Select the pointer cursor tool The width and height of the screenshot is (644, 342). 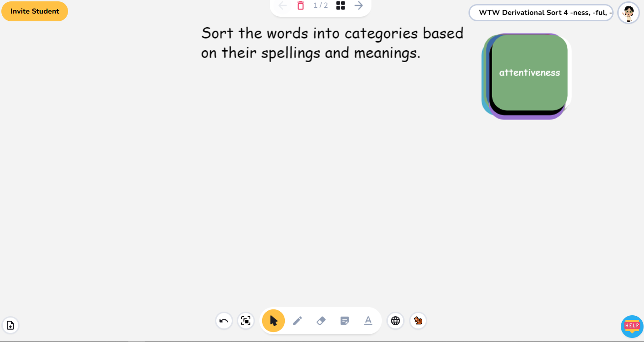[273, 321]
